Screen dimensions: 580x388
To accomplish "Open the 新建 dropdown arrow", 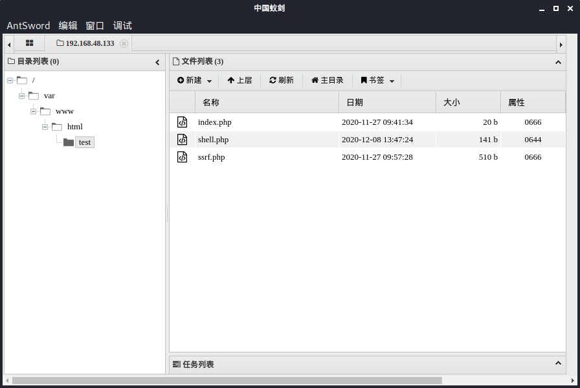I will click(209, 81).
